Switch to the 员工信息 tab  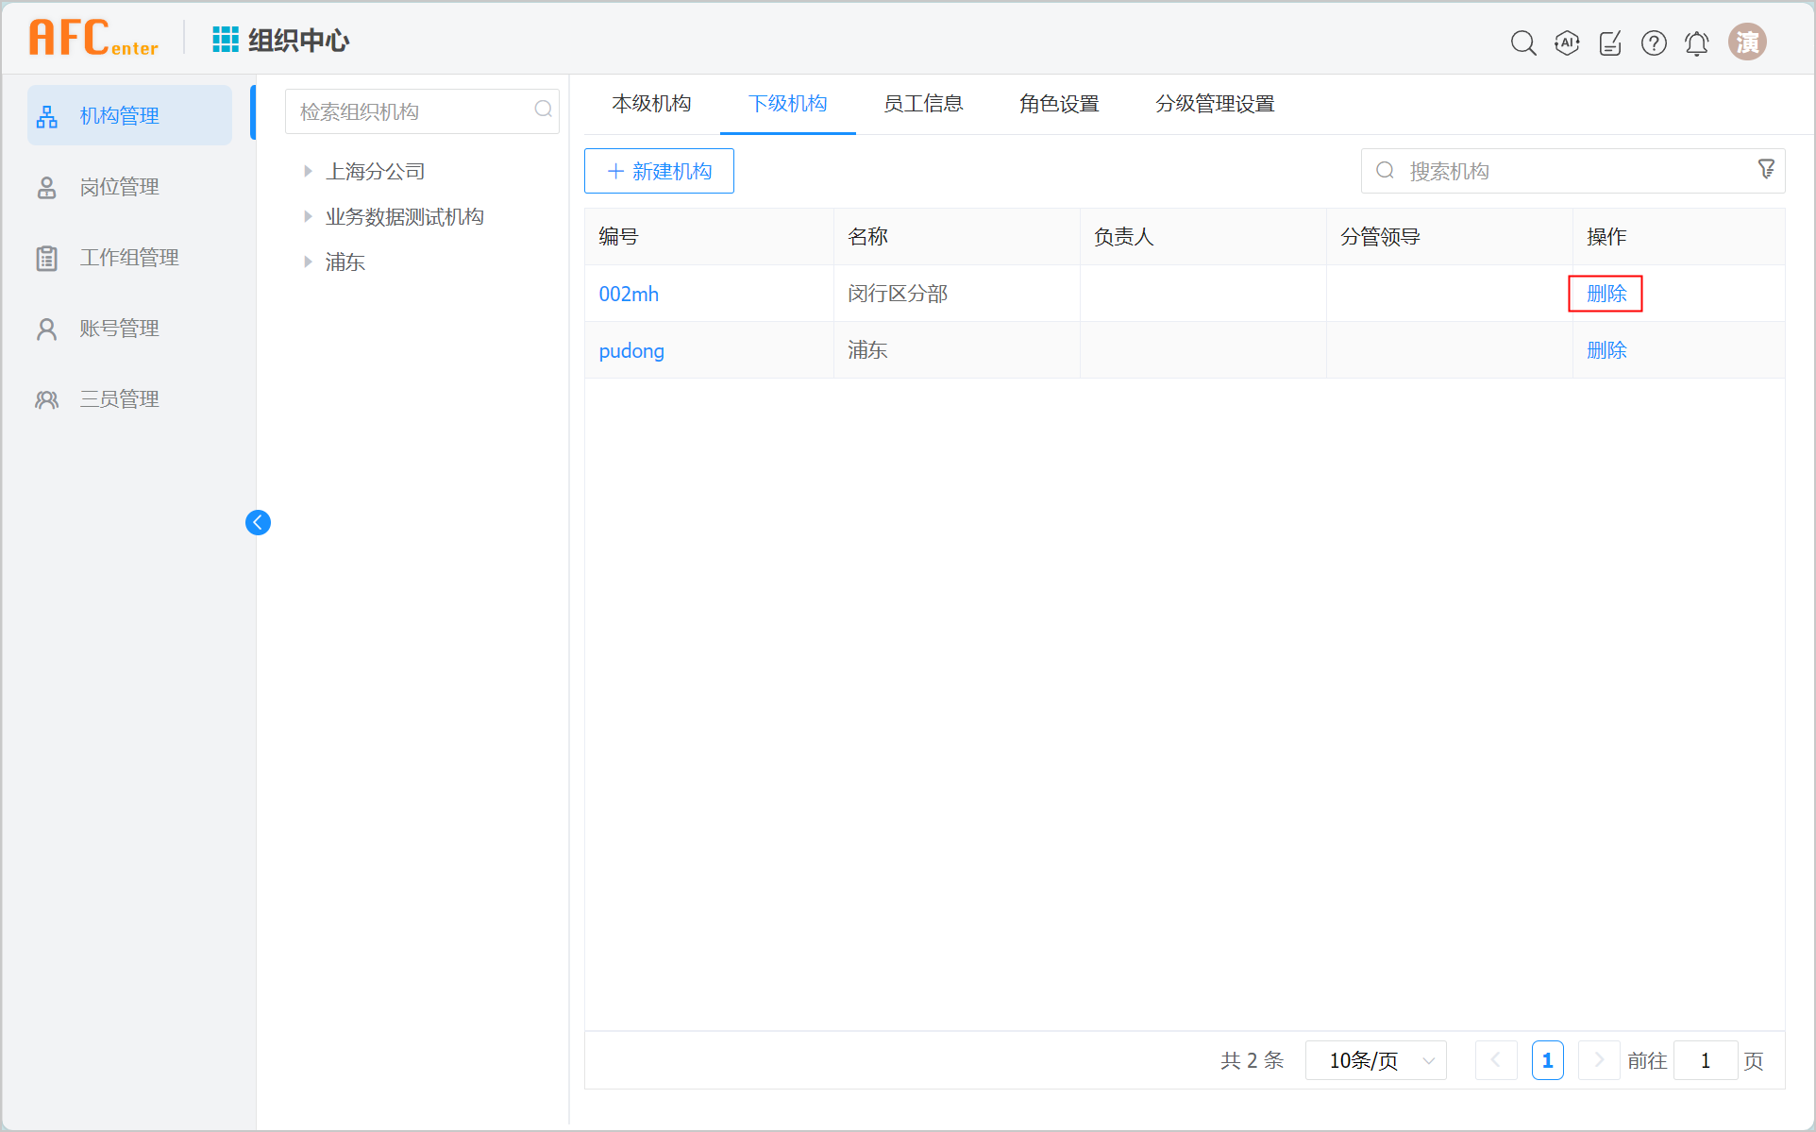pyautogui.click(x=923, y=104)
